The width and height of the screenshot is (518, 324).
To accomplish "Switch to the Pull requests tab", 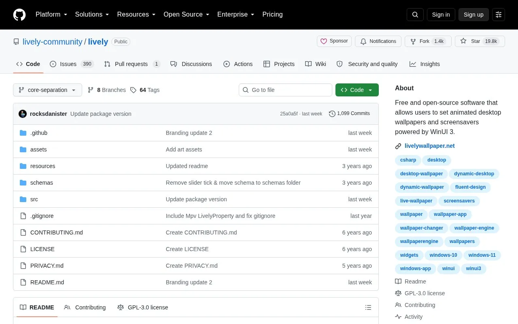I will coord(132,64).
